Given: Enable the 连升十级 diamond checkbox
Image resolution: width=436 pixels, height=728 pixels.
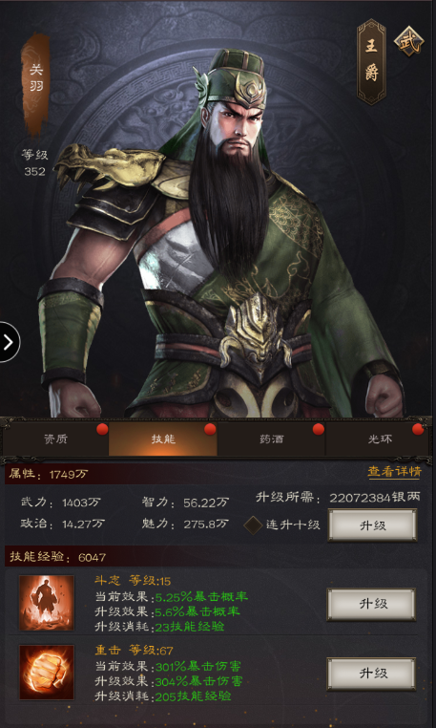Looking at the screenshot, I should tap(254, 525).
